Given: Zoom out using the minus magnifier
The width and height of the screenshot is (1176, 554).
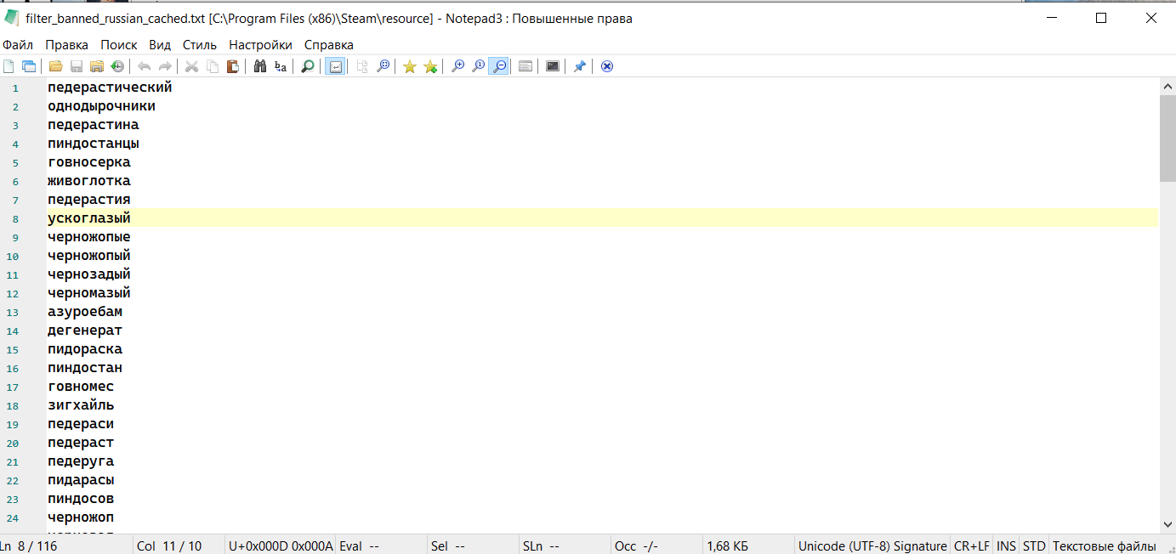Looking at the screenshot, I should (x=499, y=66).
